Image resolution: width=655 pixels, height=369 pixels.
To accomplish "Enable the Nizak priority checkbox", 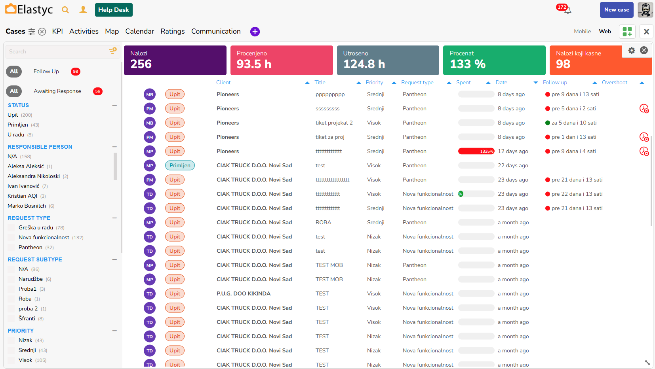I will tap(11, 341).
